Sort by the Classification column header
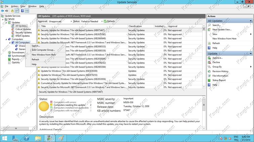The height and width of the screenshot is (142, 254). point(140,26)
